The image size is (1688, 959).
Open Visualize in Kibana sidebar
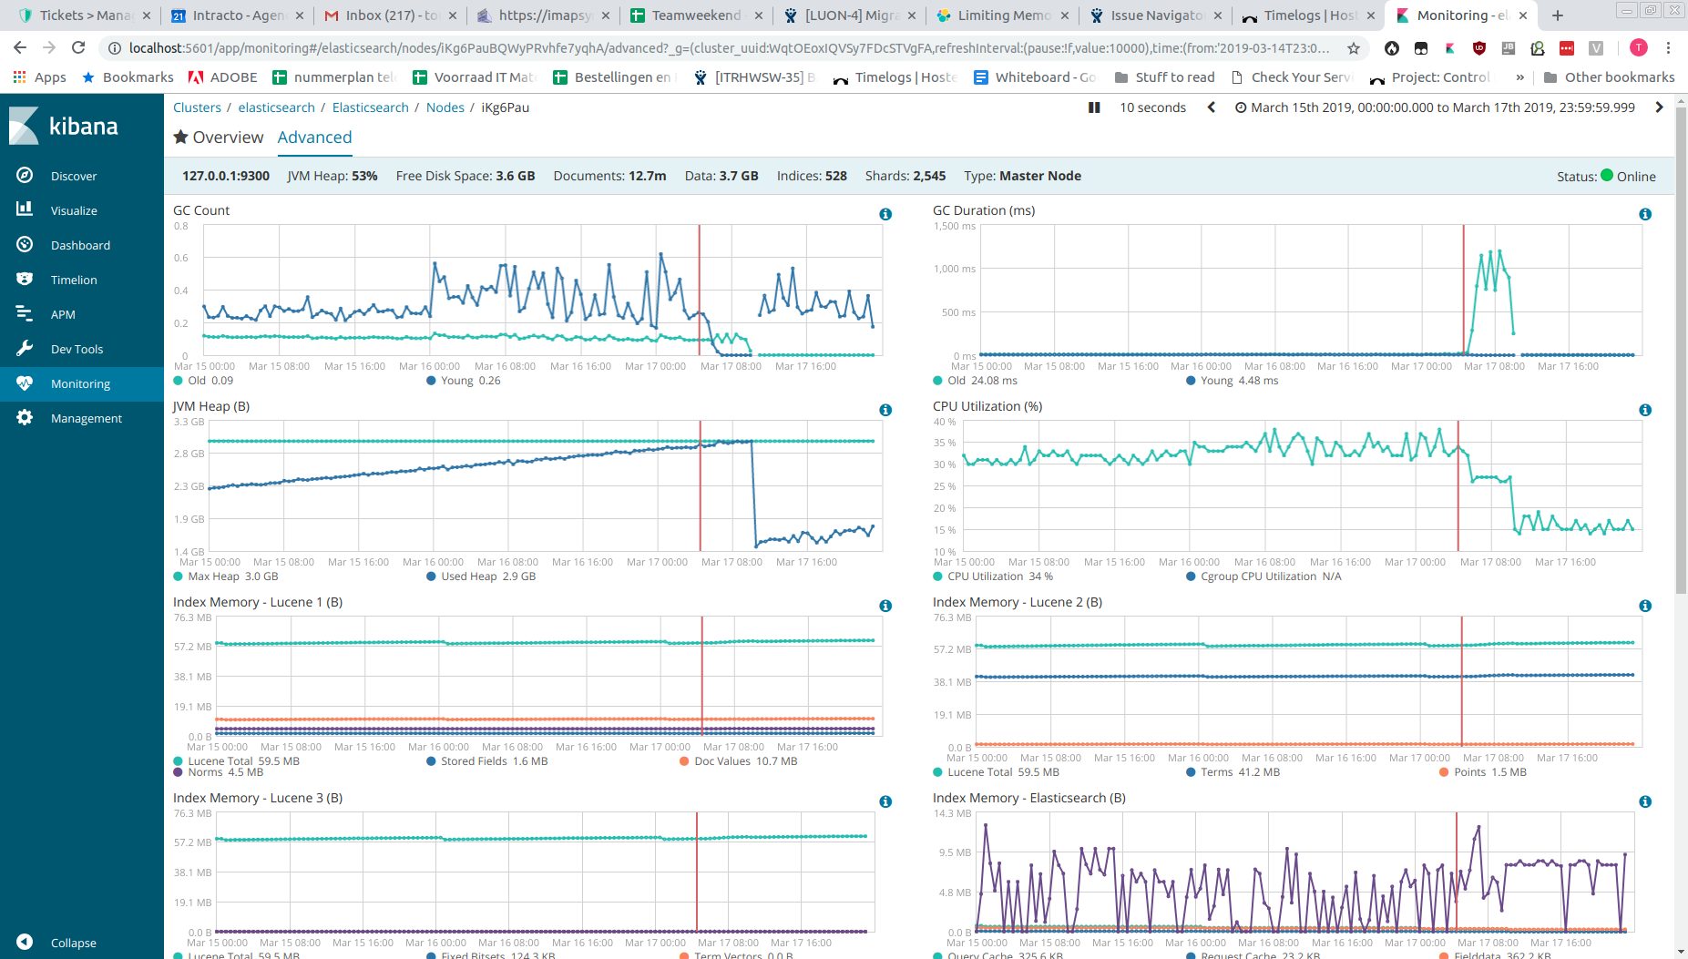click(73, 210)
